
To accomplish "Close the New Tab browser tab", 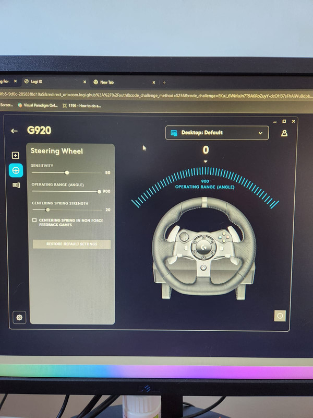I will [x=153, y=83].
